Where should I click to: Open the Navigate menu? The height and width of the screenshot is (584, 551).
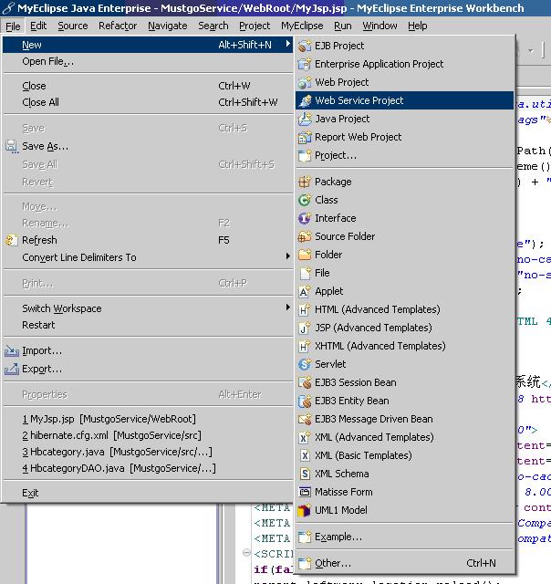168,26
